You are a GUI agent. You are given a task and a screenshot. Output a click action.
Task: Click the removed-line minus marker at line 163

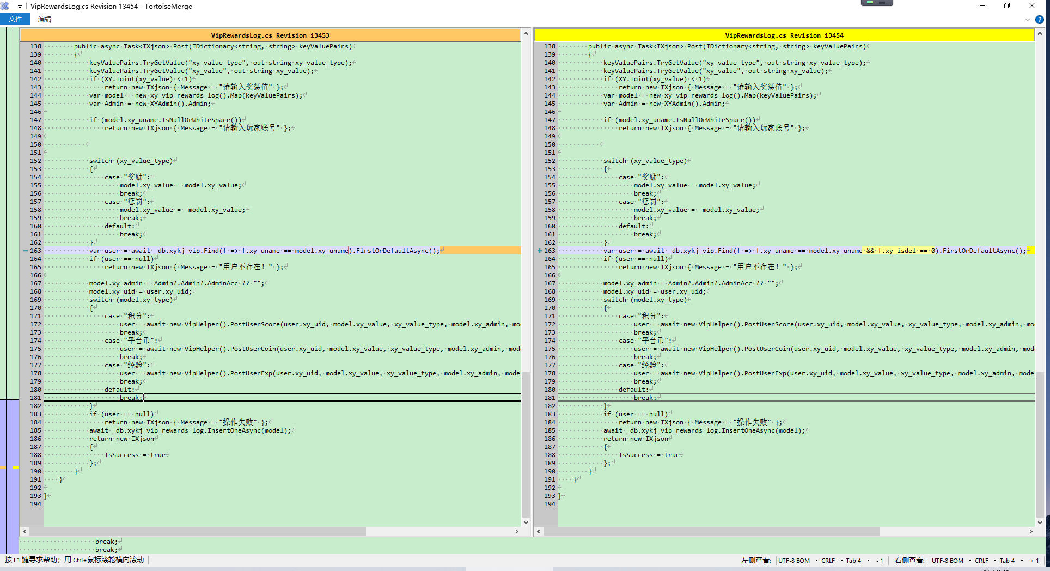coord(25,251)
